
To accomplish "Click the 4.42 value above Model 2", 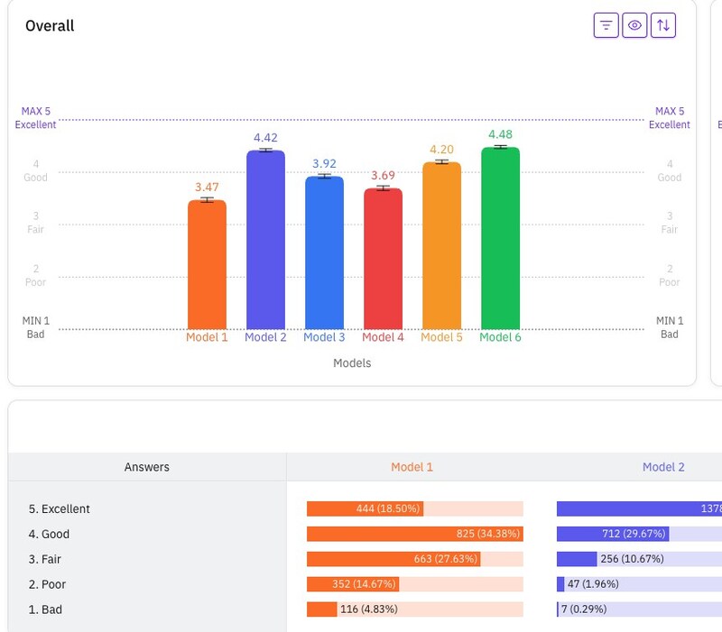I will [265, 138].
